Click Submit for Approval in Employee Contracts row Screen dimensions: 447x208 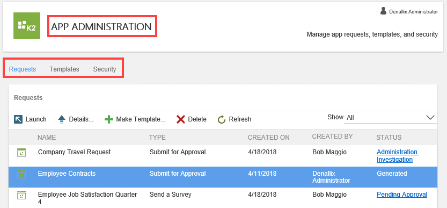click(178, 174)
